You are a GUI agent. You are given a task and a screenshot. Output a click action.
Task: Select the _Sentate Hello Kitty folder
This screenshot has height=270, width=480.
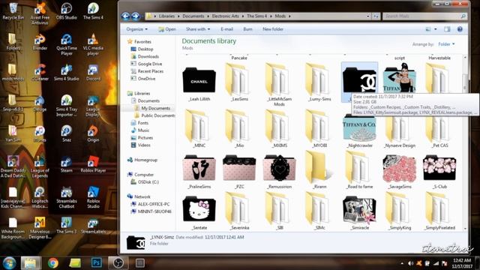click(x=199, y=213)
